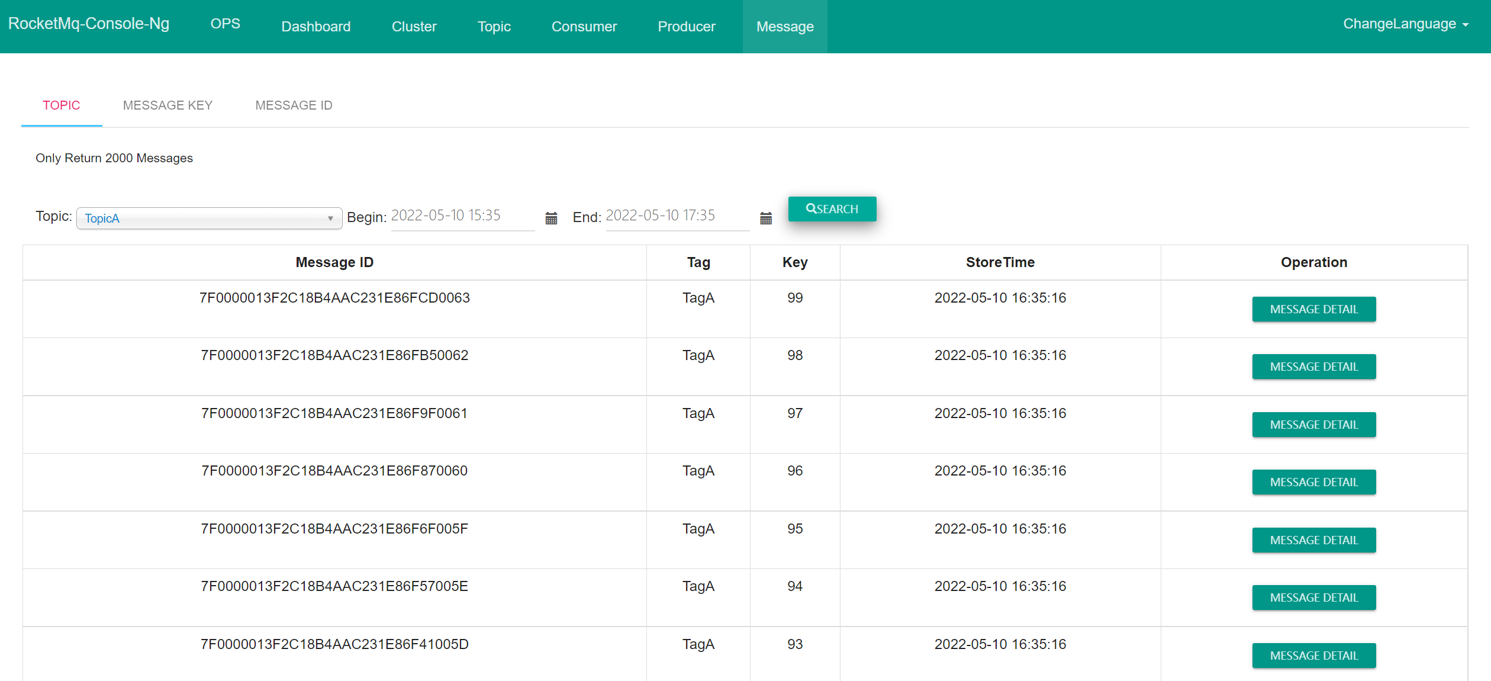This screenshot has width=1491, height=681.
Task: Open the Topic item in navbar
Action: tap(494, 27)
